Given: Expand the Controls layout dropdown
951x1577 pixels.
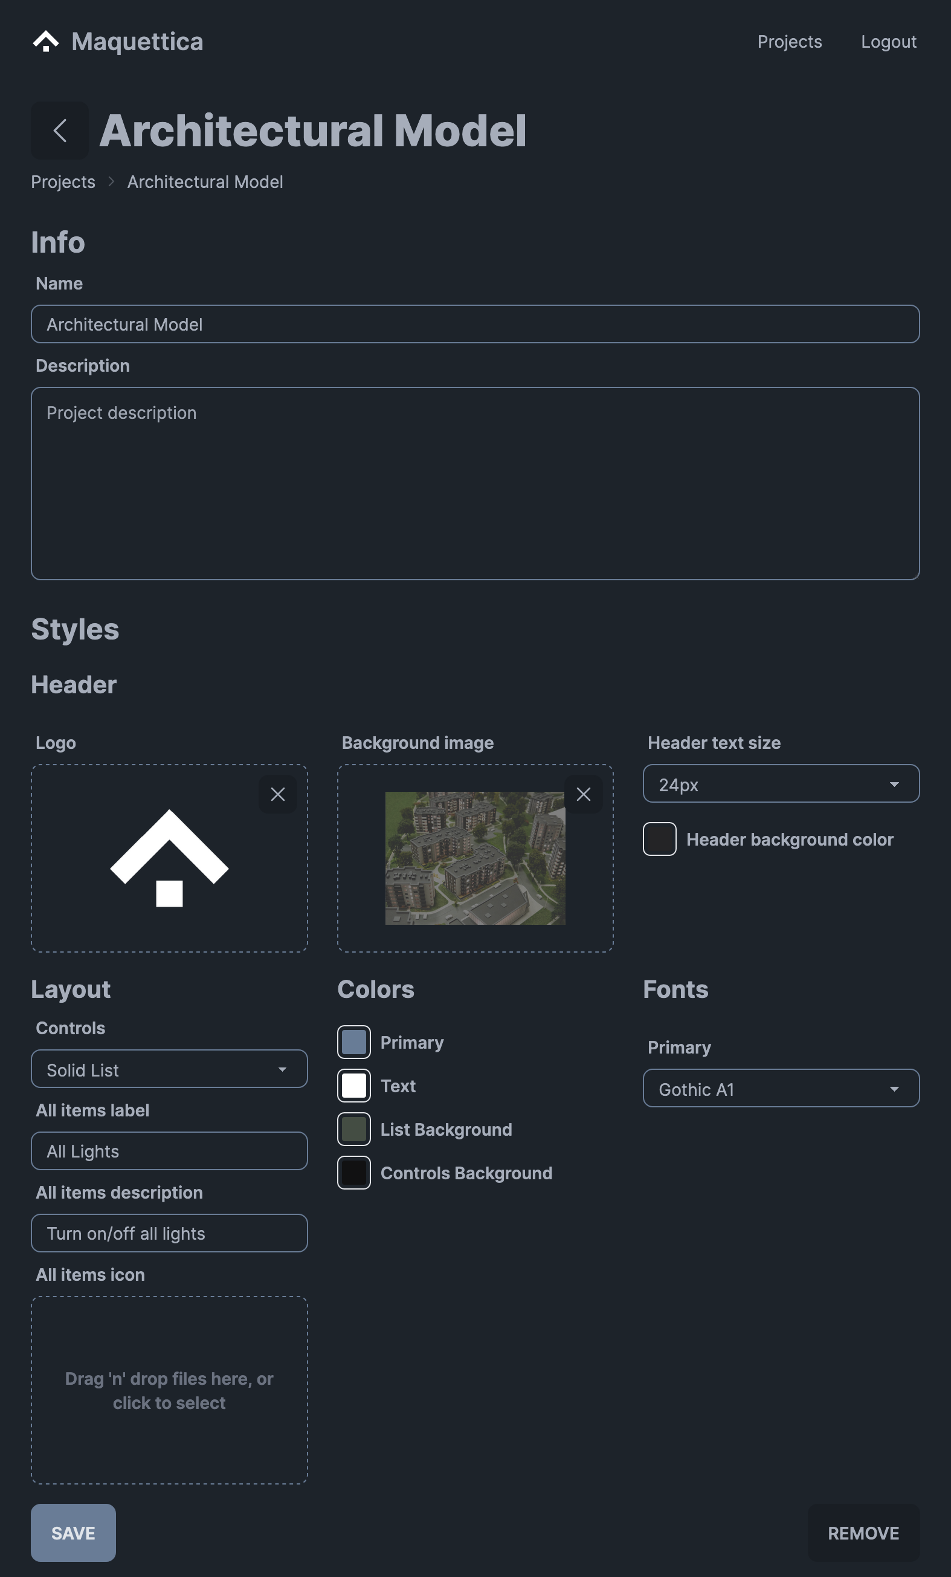Looking at the screenshot, I should [169, 1069].
